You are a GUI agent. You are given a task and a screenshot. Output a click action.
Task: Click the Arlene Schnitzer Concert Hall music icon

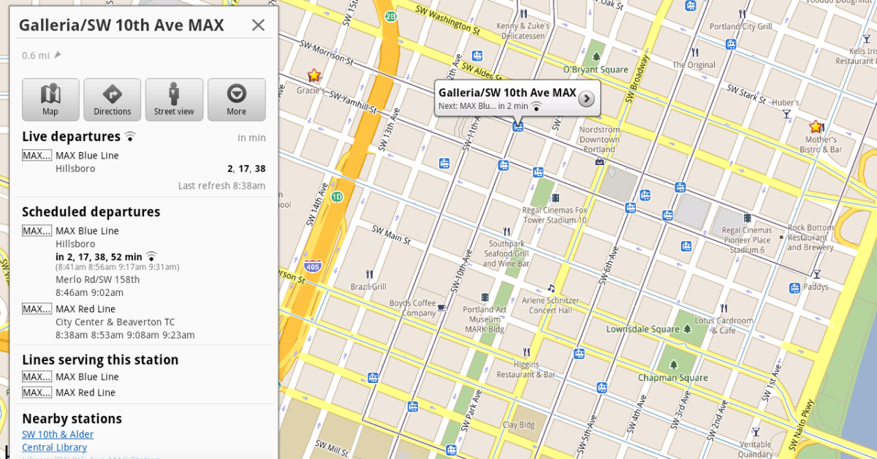click(x=552, y=288)
